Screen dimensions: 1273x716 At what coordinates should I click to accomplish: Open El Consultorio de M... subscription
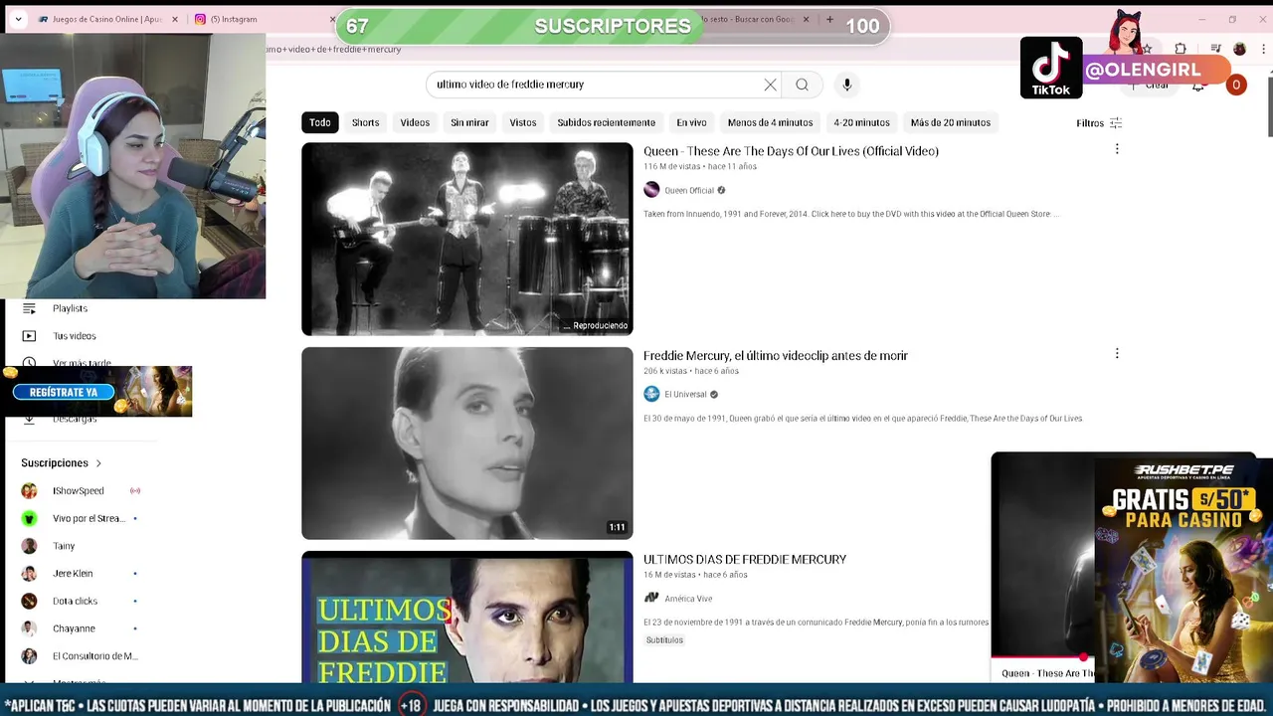coord(95,656)
